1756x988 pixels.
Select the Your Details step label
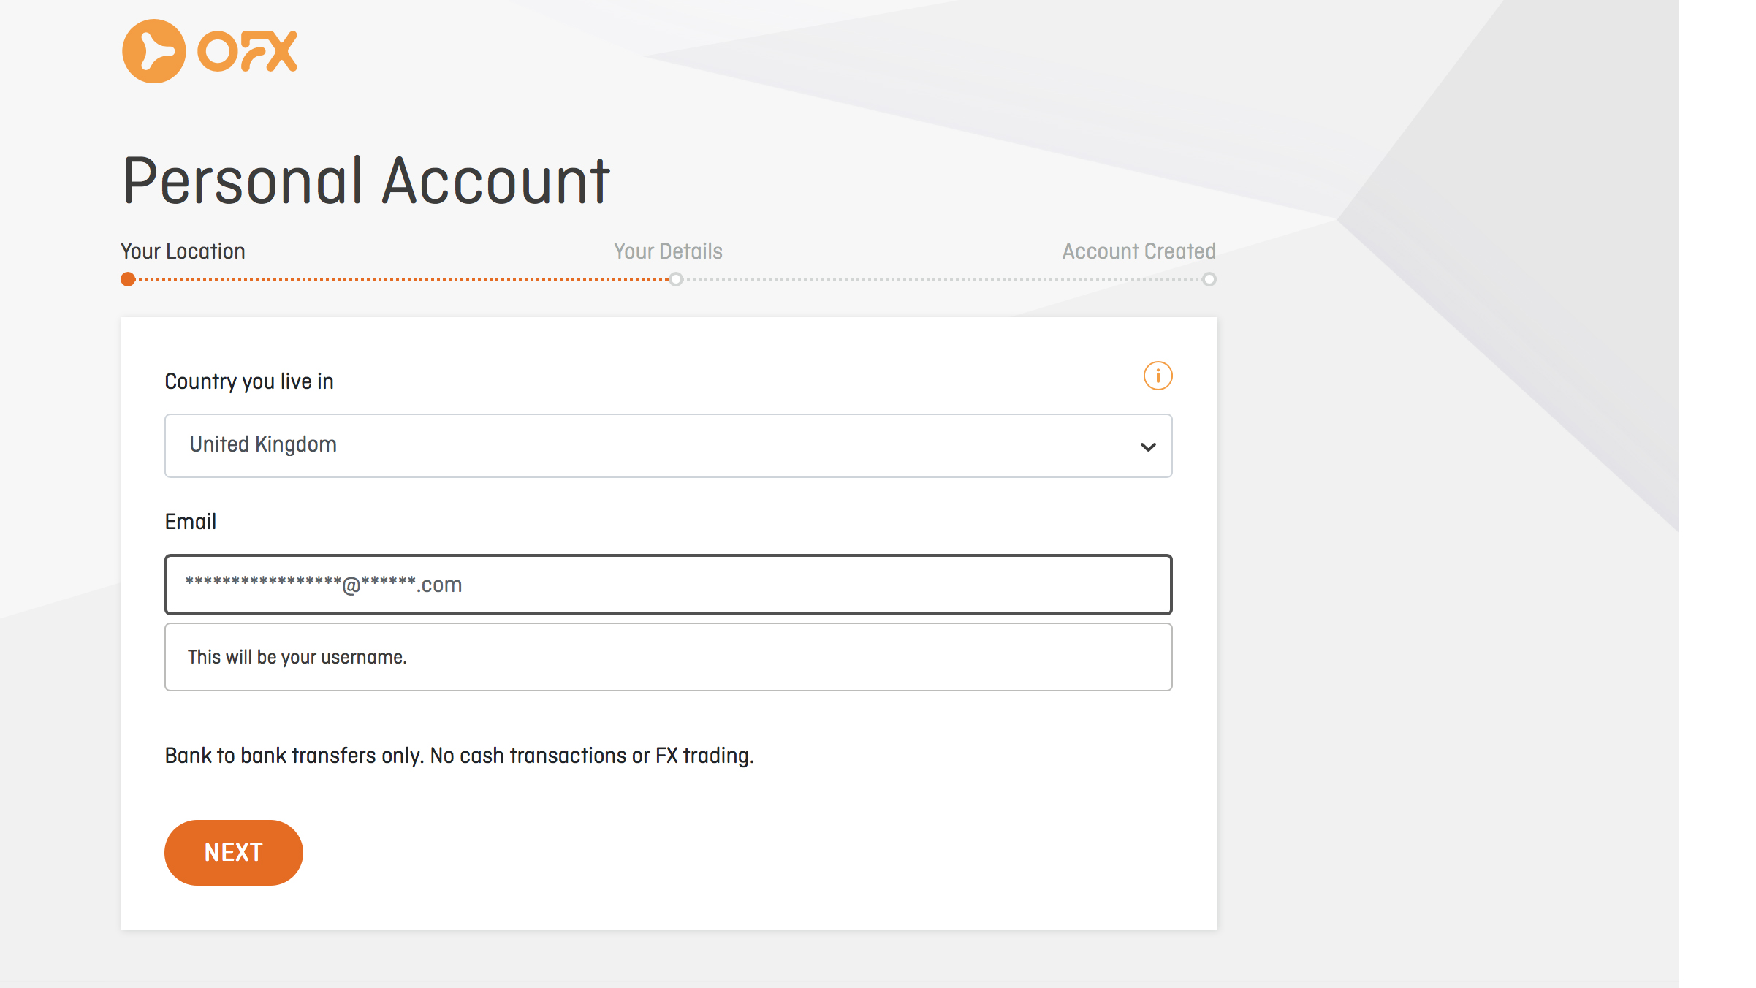pos(668,251)
